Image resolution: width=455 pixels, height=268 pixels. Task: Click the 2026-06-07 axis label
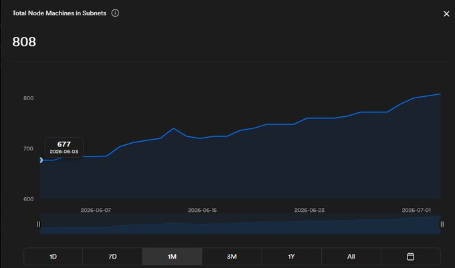pyautogui.click(x=96, y=210)
